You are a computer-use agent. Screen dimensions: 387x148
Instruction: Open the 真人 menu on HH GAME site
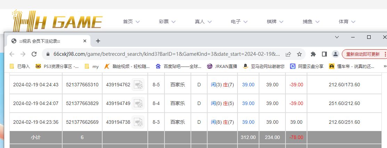click(203, 21)
